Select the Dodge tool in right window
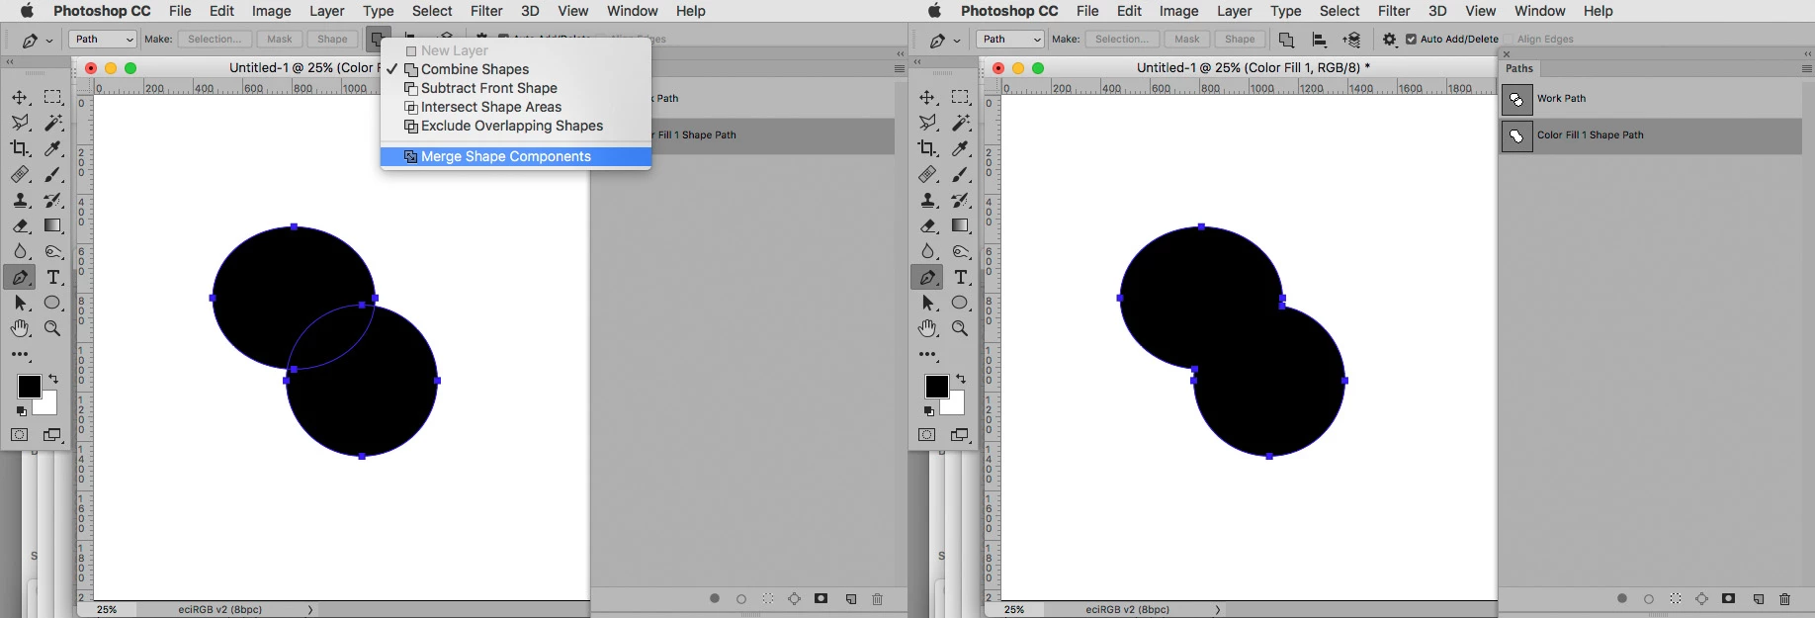The width and height of the screenshot is (1815, 618). pos(961,251)
